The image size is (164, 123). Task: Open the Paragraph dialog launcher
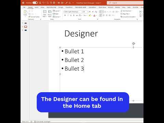pyautogui.click(x=137, y=19)
